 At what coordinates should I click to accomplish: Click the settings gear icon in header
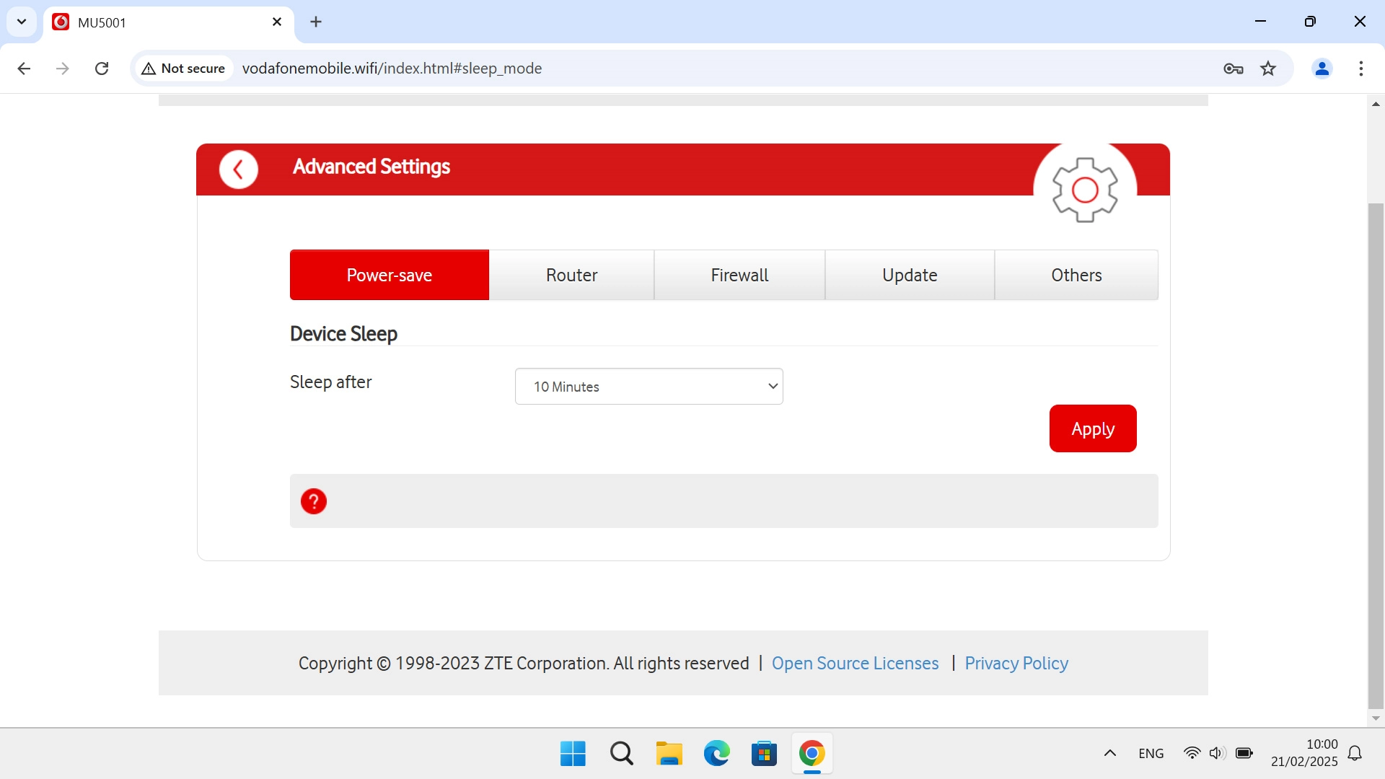click(1084, 190)
